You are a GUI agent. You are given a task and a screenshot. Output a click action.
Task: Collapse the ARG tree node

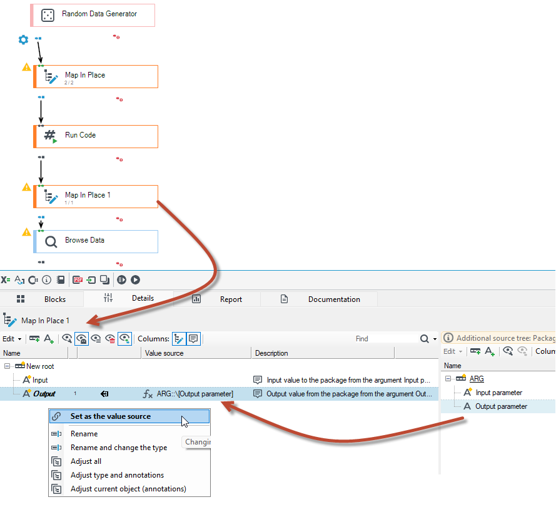point(448,379)
